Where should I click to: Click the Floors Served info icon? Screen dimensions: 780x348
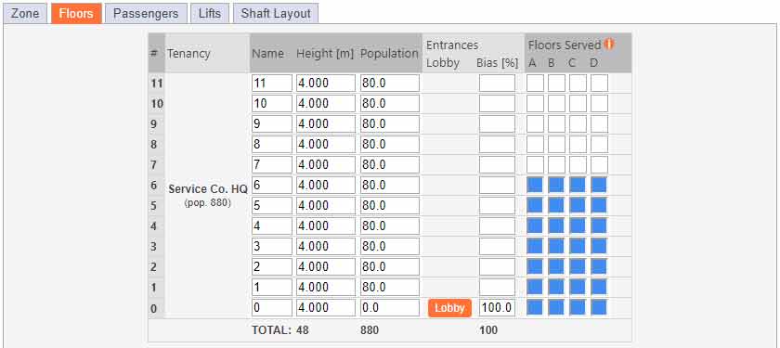point(609,45)
